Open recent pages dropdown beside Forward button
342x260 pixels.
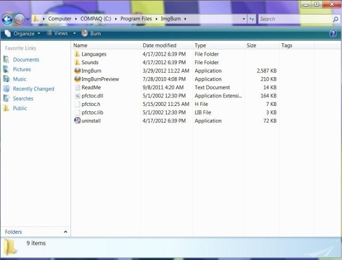28,19
